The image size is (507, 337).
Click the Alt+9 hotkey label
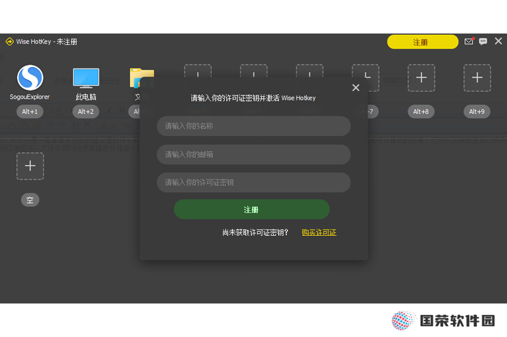[x=477, y=111]
